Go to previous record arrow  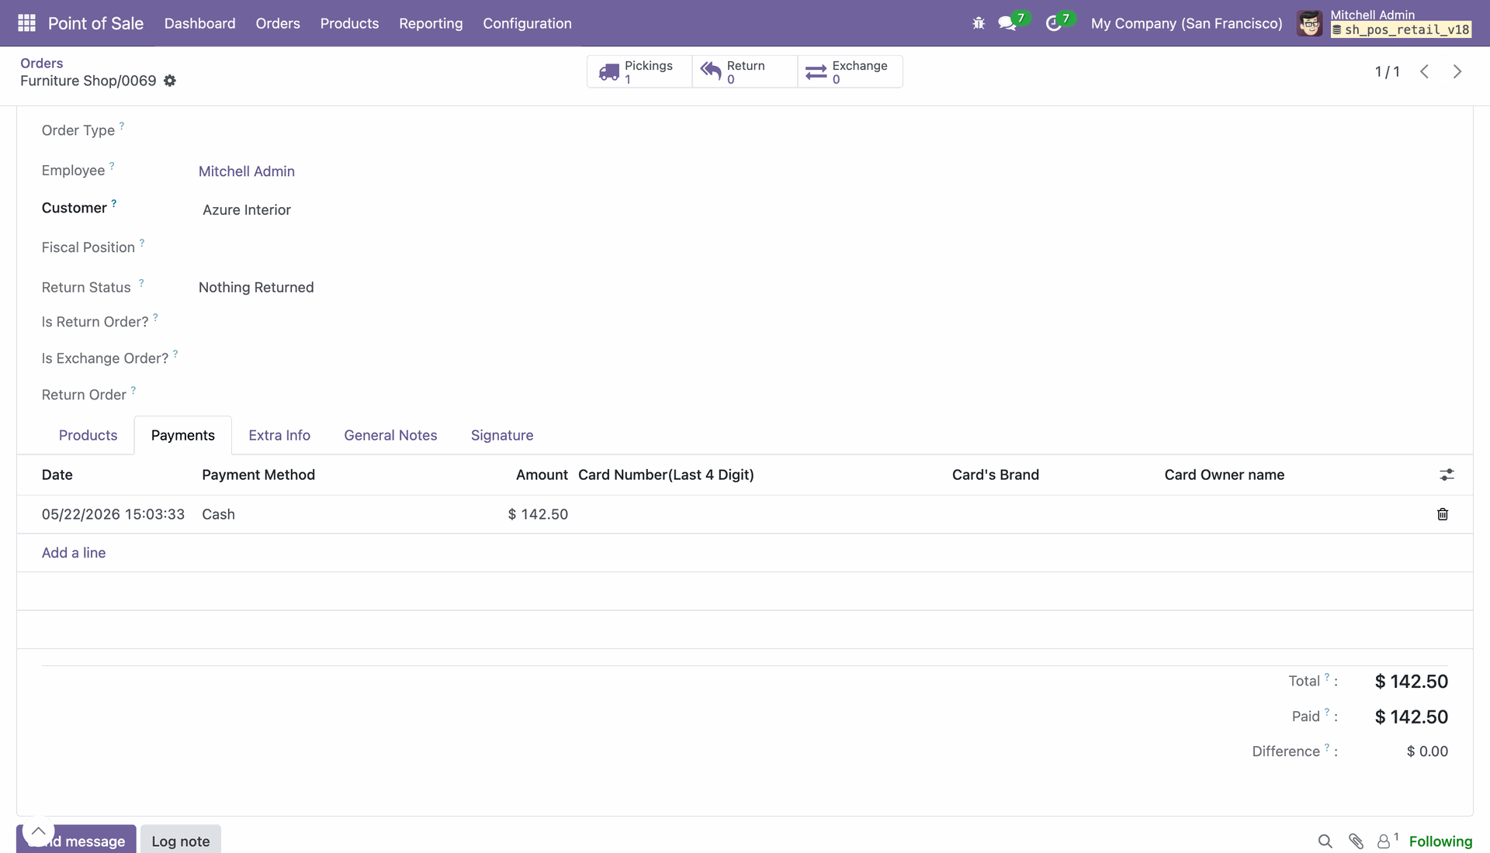tap(1424, 71)
